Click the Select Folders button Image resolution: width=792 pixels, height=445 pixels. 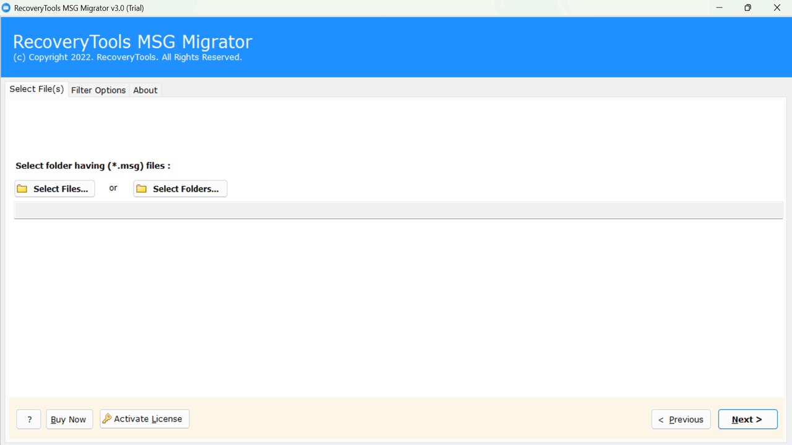180,189
